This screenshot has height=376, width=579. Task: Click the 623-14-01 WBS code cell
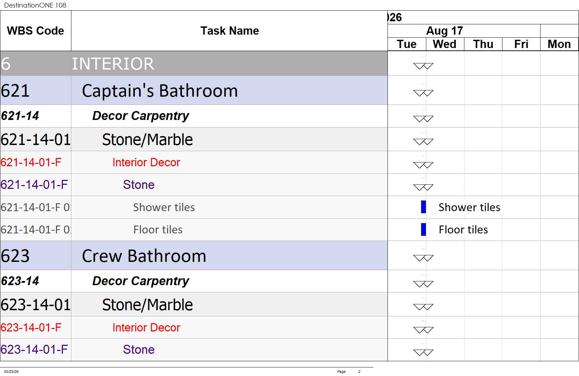pyautogui.click(x=36, y=304)
